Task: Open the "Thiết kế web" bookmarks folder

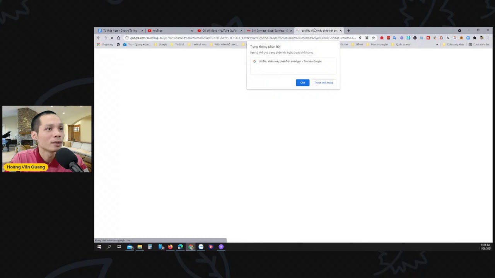Action: pos(197,44)
